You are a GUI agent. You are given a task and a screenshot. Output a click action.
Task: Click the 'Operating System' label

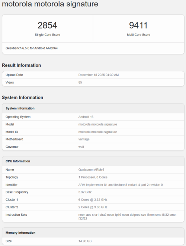[x=18, y=117]
